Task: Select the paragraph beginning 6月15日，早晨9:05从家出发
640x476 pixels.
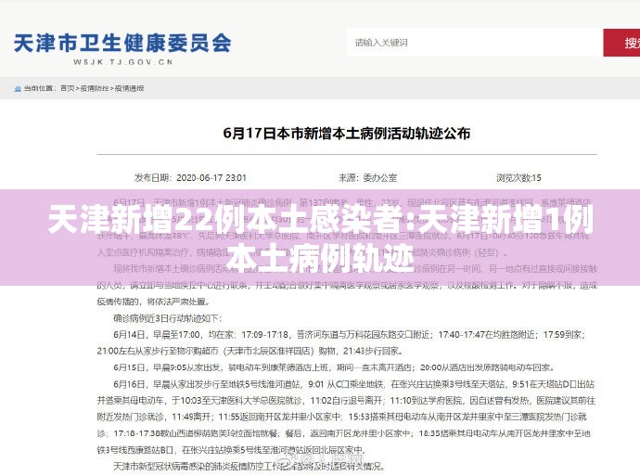Action: pyautogui.click(x=334, y=367)
